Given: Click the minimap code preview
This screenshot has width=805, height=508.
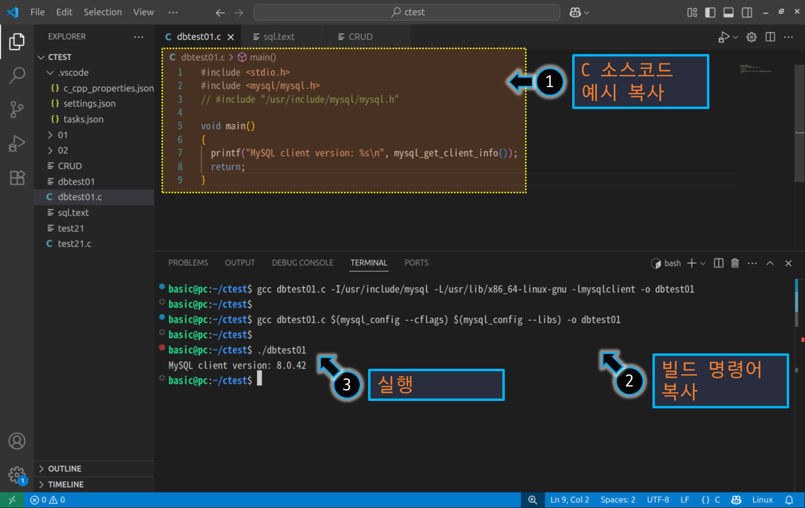Looking at the screenshot, I should [756, 69].
